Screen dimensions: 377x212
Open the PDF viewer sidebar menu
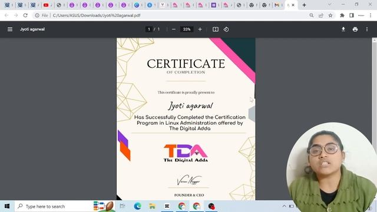click(10, 29)
